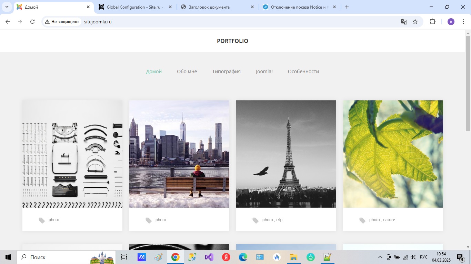The image size is (471, 264).
Task: Open the network Wi-Fi tray icon
Action: click(x=405, y=257)
